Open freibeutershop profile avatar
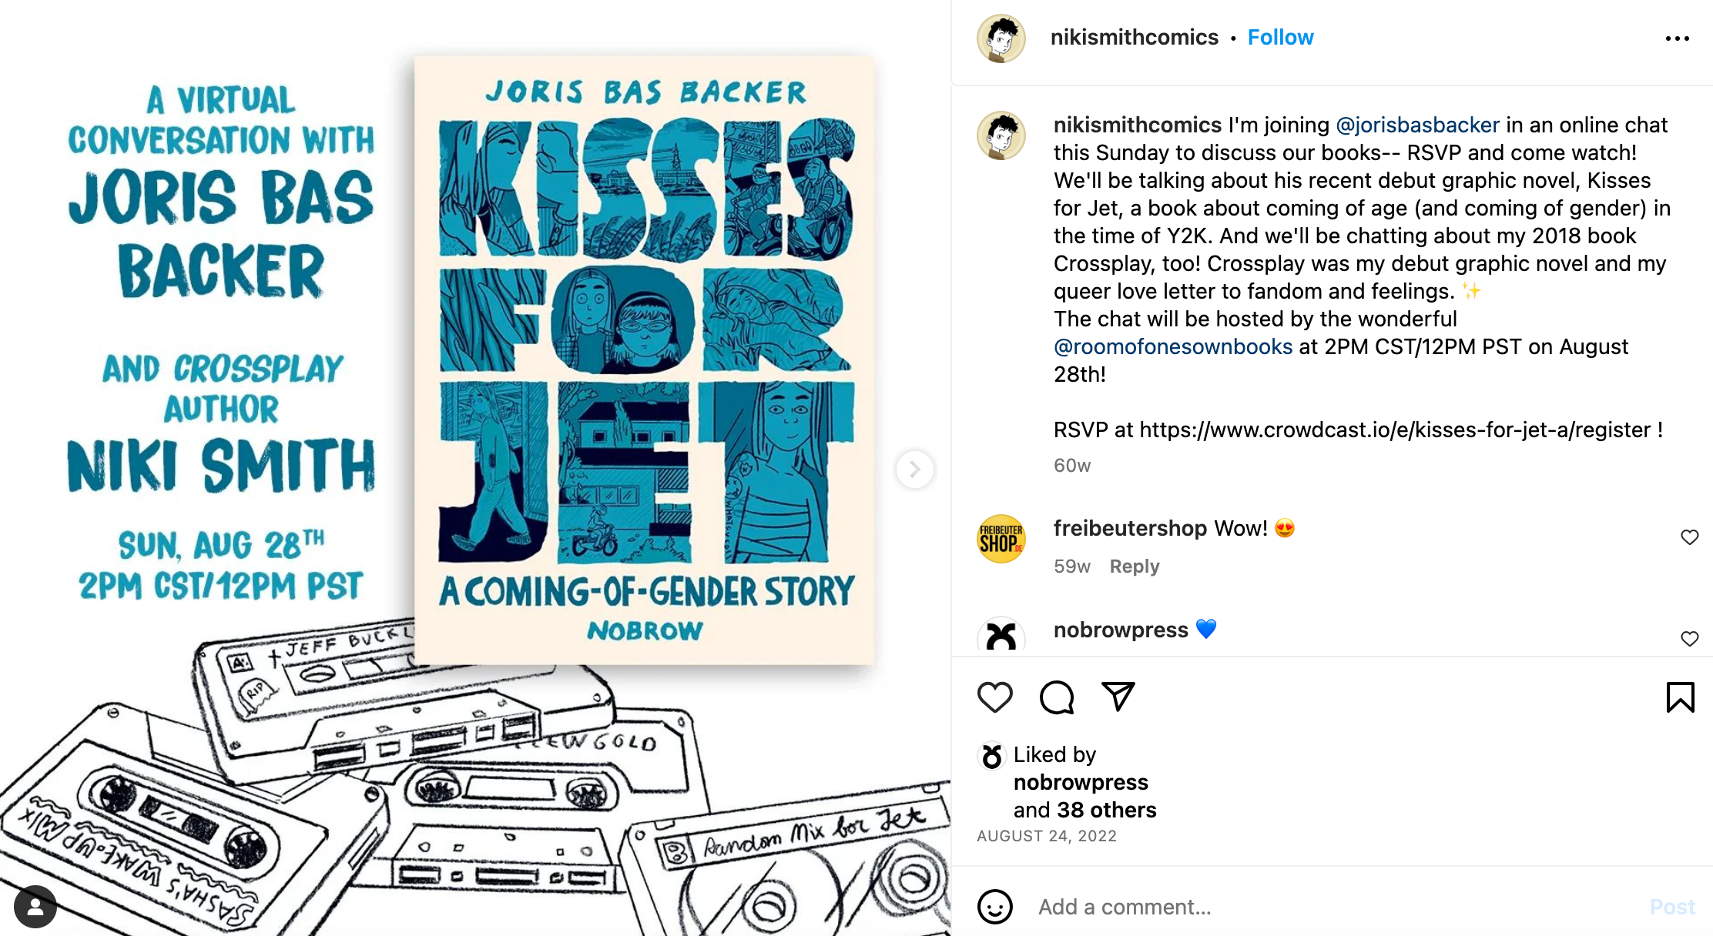Image resolution: width=1713 pixels, height=936 pixels. point(1001,539)
